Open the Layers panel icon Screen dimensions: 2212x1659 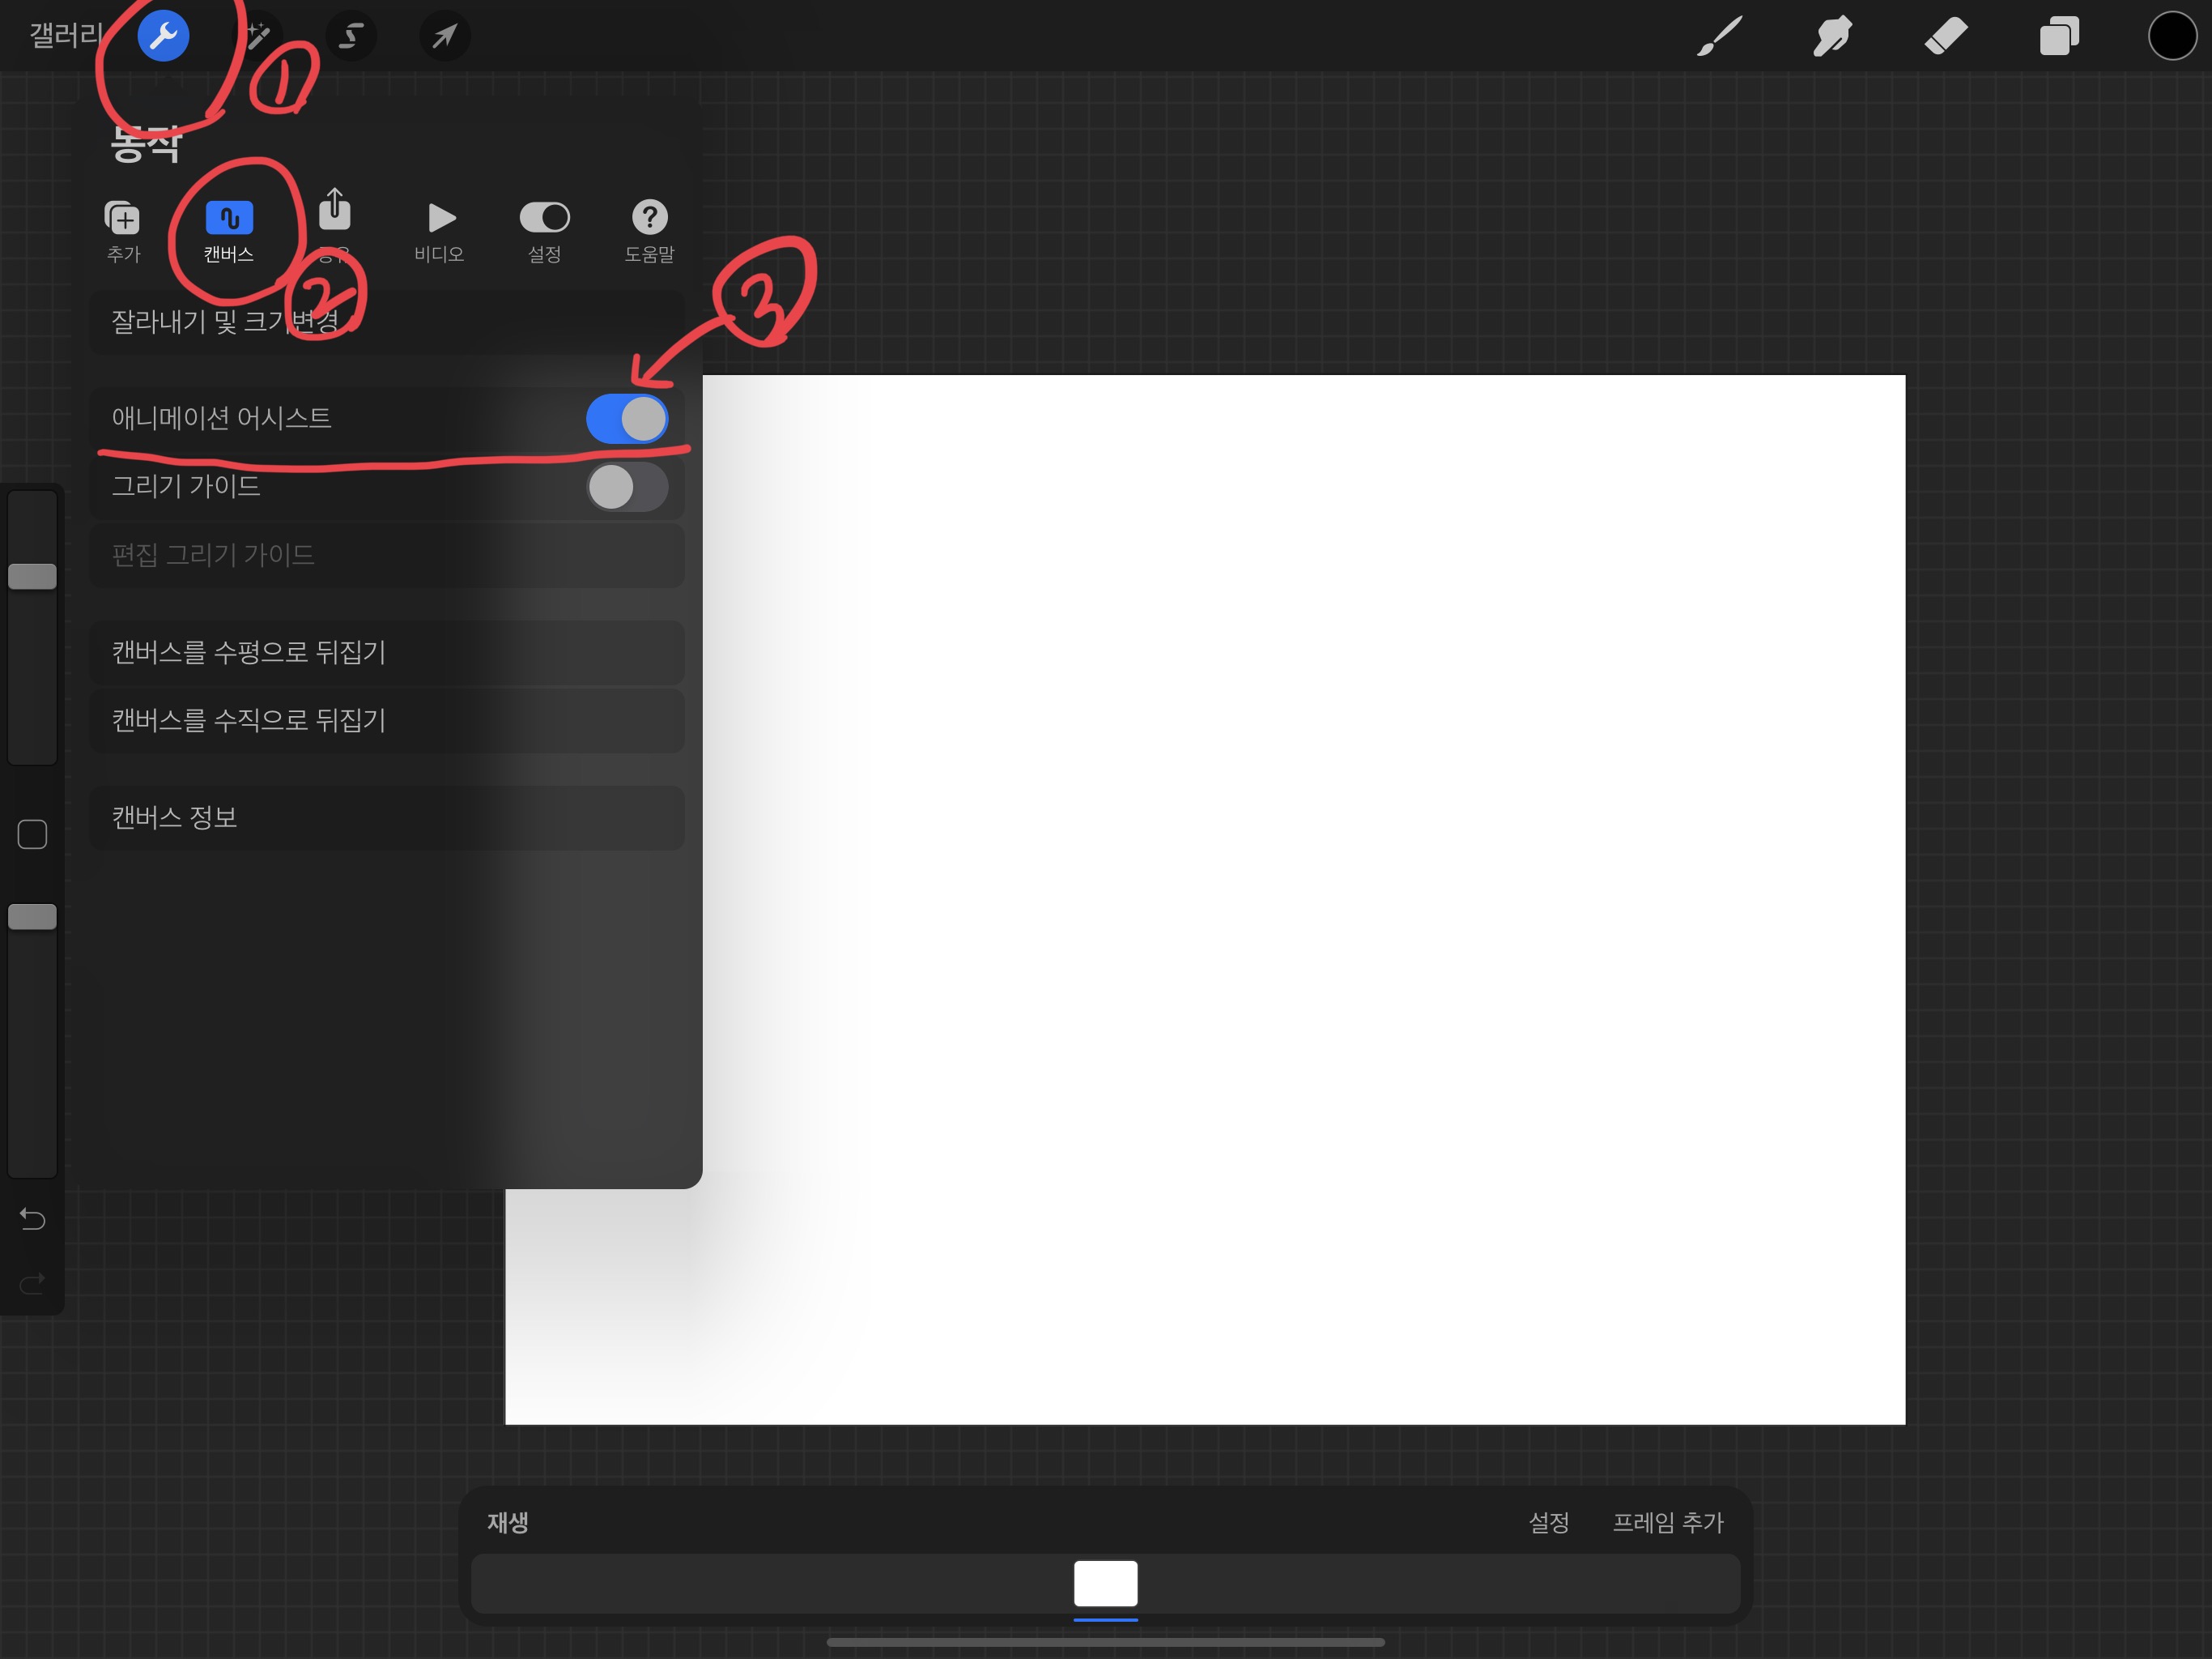[x=2059, y=36]
